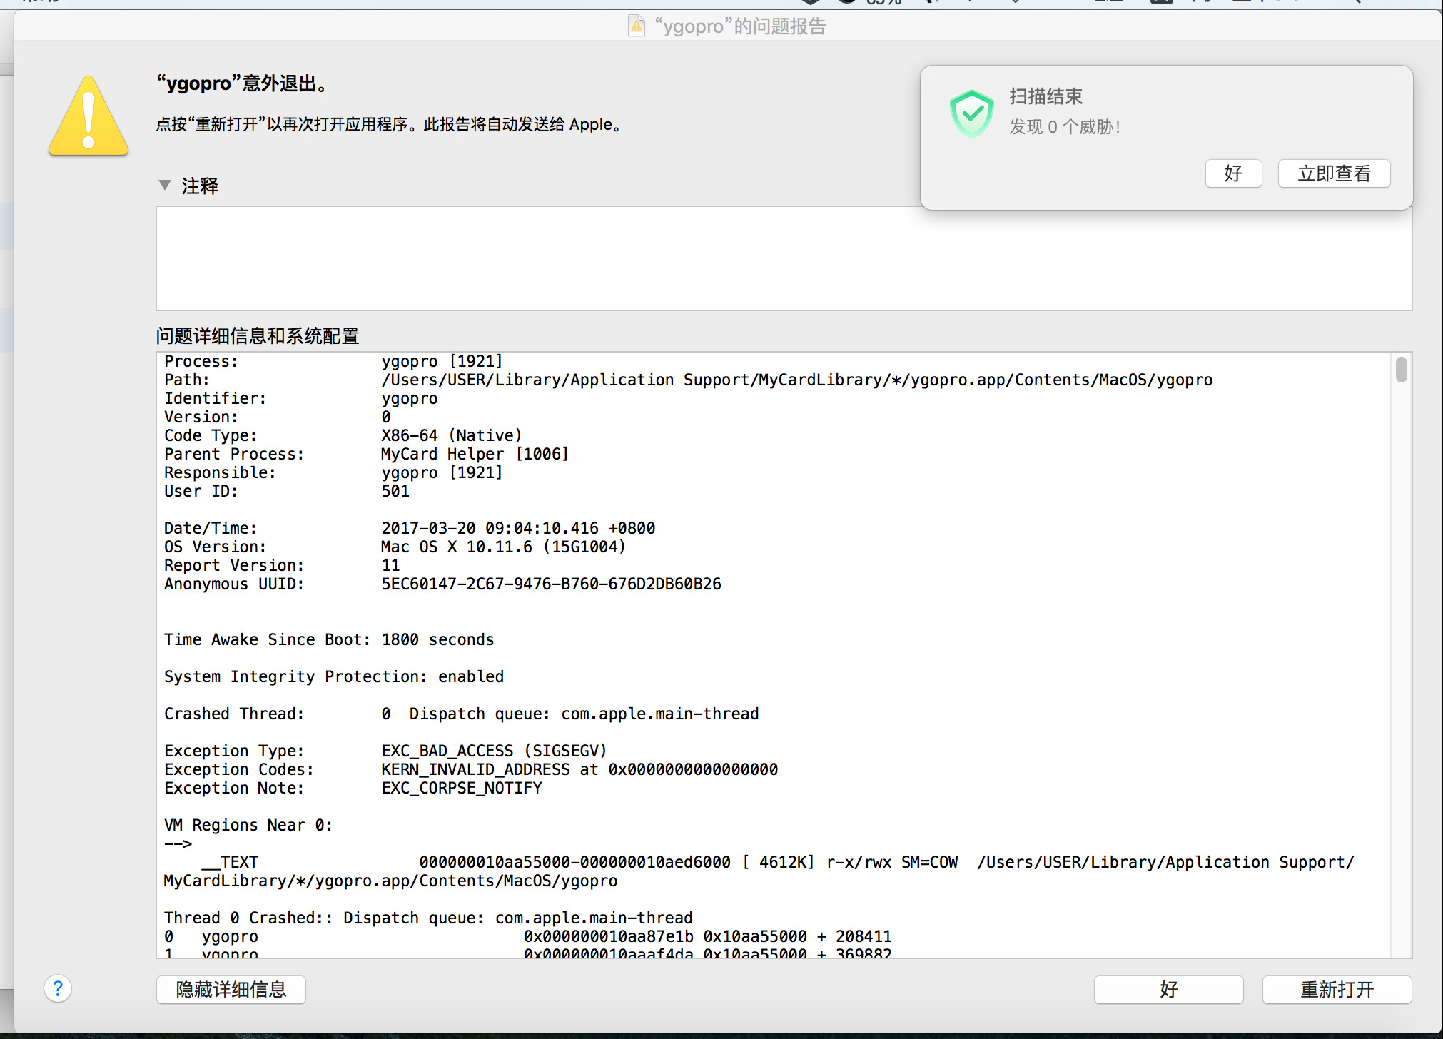
Task: Click 立即查看 in the scan notification
Action: click(x=1334, y=173)
